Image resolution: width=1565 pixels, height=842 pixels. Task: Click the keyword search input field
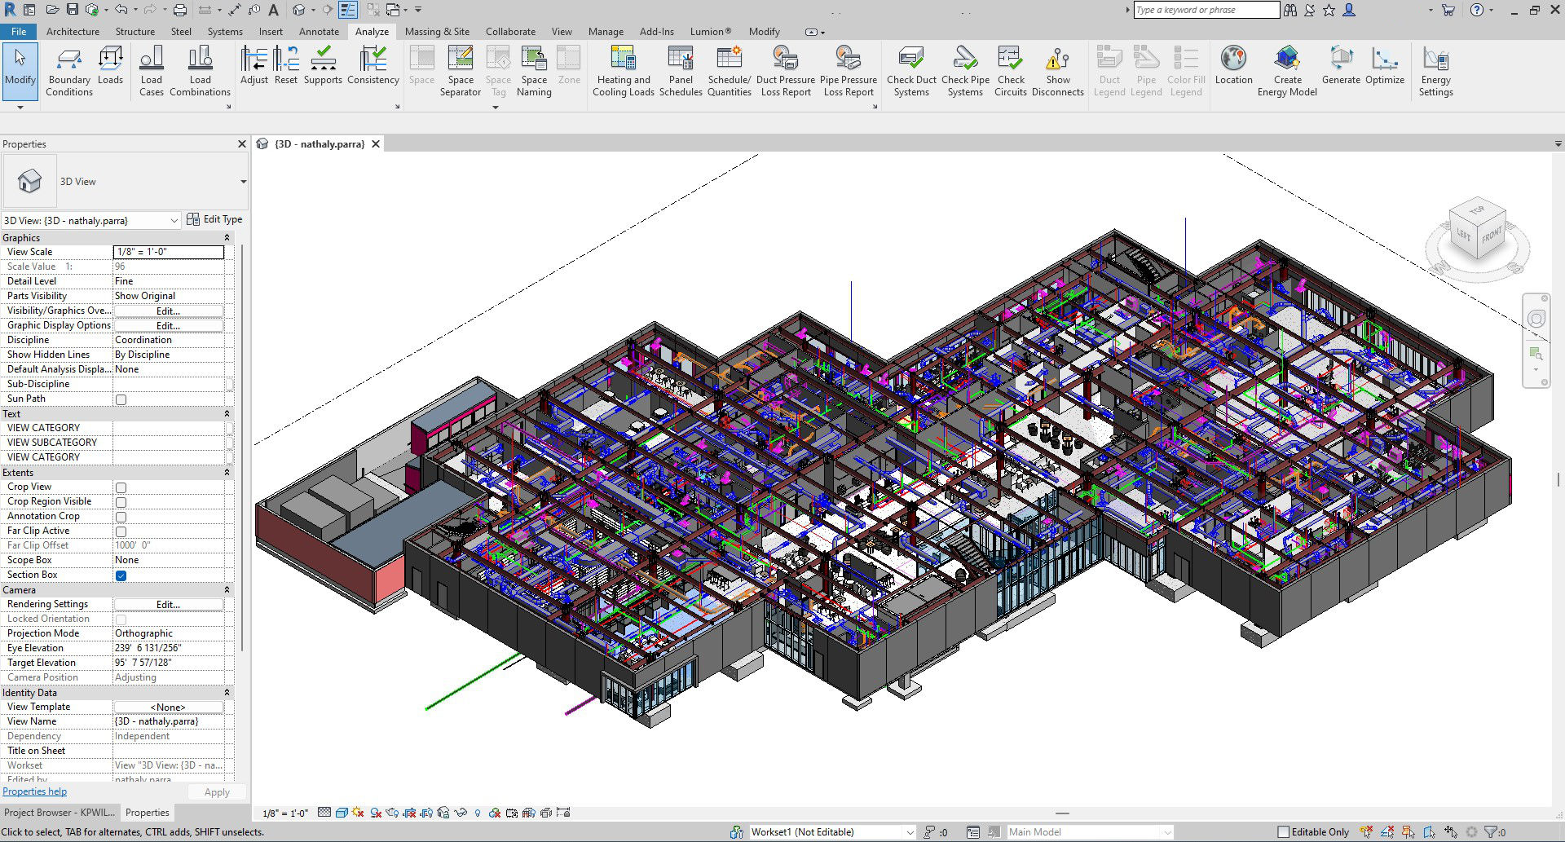(1206, 10)
